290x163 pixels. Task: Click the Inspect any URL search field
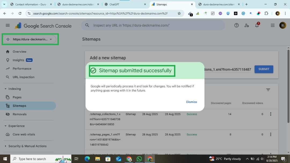153,26
